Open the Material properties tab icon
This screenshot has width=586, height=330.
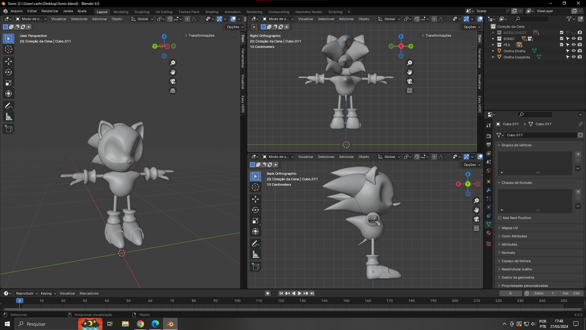pos(489,233)
